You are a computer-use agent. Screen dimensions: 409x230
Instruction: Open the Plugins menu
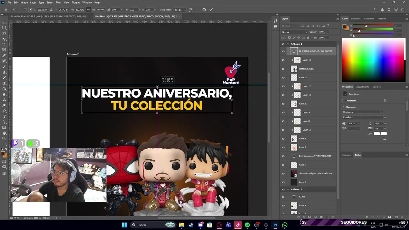click(76, 3)
